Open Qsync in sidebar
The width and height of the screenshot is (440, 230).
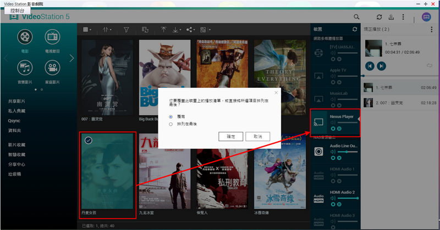[14, 121]
